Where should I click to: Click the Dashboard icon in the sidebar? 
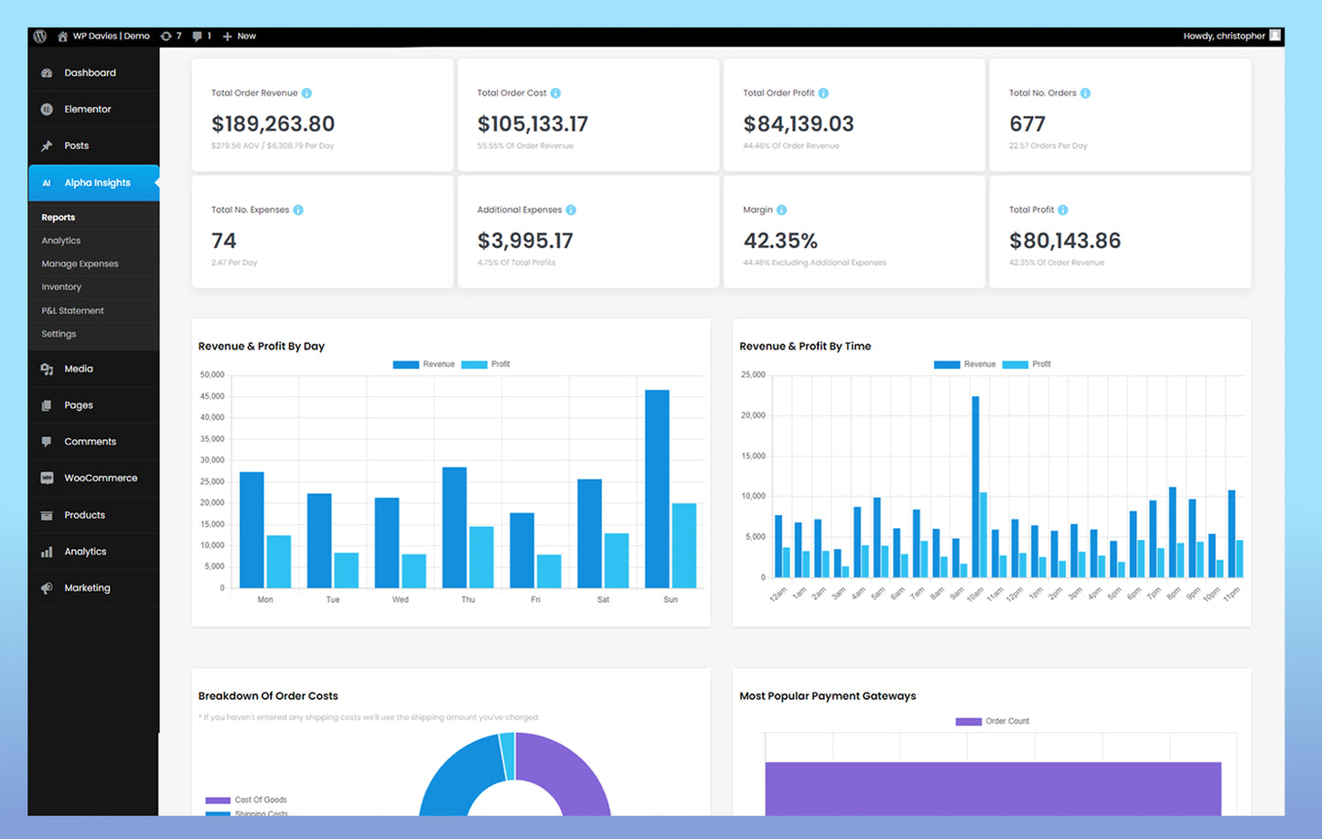[47, 73]
